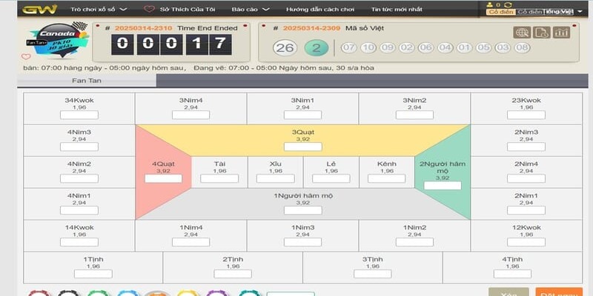Click the 34Kwok bet amount field

[79, 115]
